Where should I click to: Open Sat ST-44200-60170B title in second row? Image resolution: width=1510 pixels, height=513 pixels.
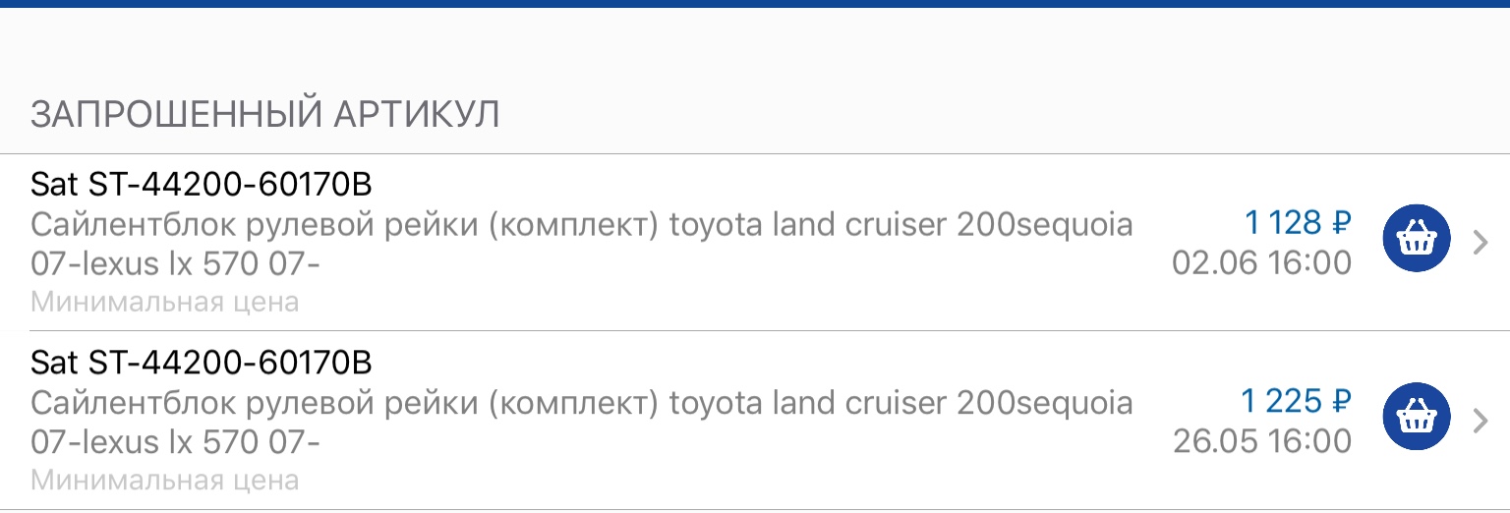tap(202, 363)
